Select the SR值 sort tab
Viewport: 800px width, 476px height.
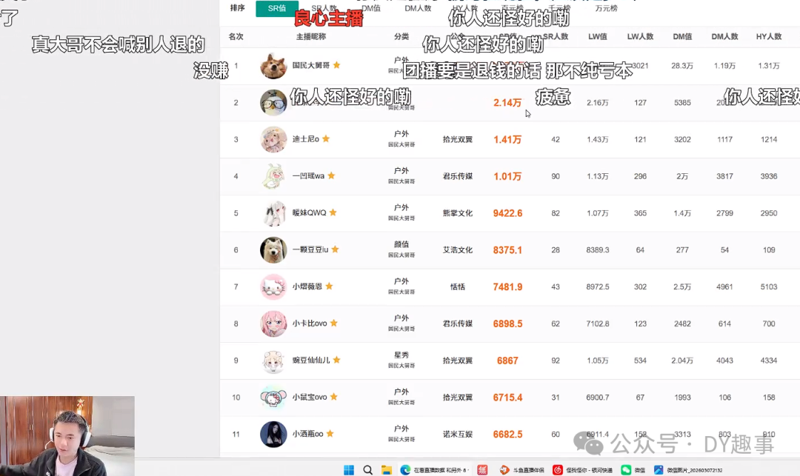tap(277, 9)
